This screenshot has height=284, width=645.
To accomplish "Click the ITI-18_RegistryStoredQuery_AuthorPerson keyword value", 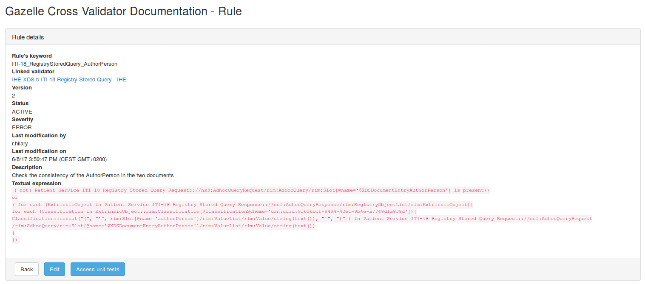I will tap(65, 64).
